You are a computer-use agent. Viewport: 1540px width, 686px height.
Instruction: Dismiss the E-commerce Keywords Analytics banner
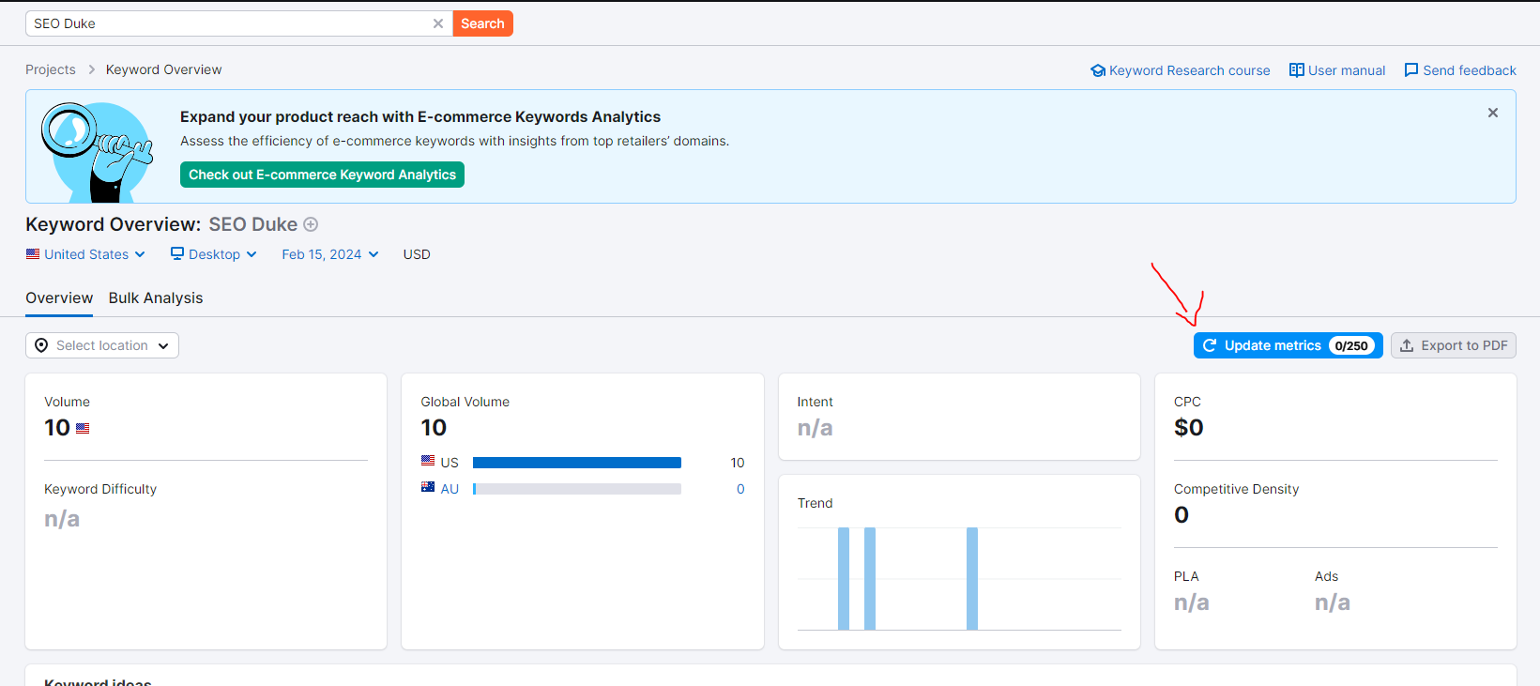[x=1493, y=113]
